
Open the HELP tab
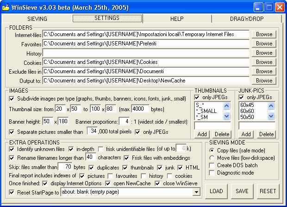(x=177, y=19)
